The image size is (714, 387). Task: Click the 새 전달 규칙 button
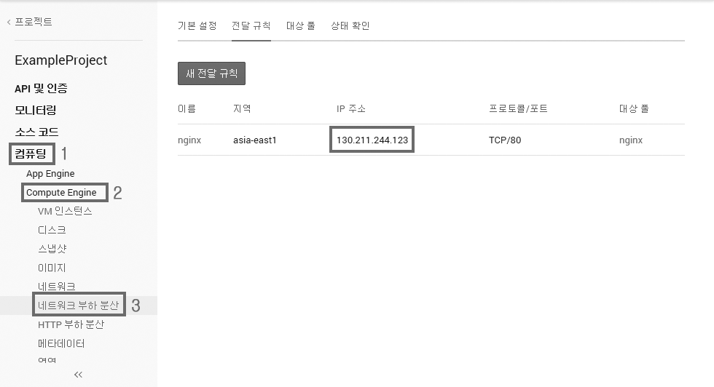tap(211, 73)
